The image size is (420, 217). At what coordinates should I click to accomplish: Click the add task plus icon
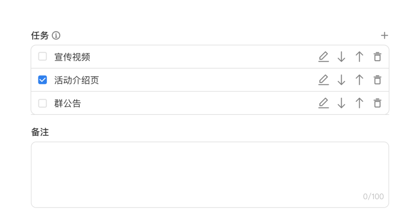(384, 35)
